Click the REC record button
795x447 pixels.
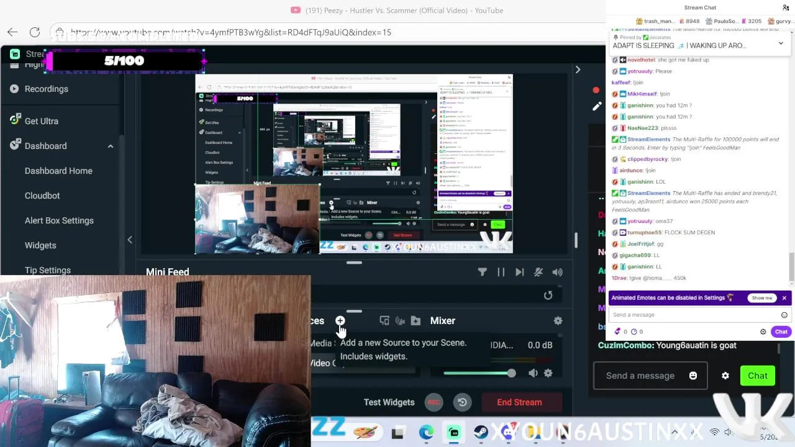click(434, 402)
